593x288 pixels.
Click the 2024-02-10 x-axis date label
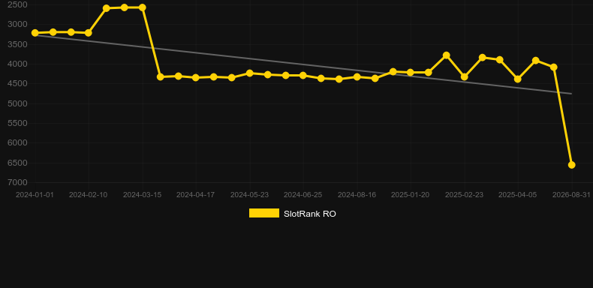coord(88,195)
